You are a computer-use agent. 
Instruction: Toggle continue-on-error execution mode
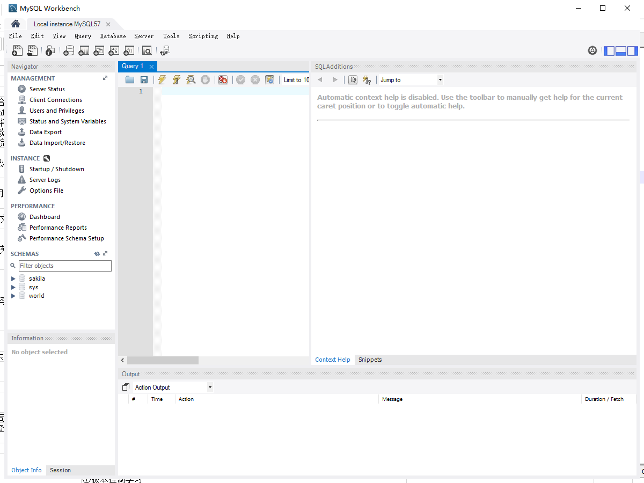223,79
